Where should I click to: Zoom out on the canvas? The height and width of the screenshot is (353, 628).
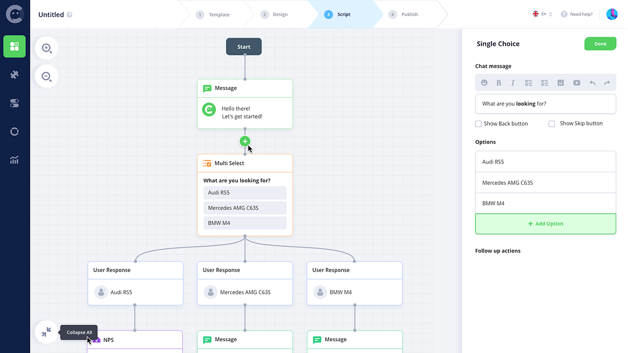click(46, 76)
